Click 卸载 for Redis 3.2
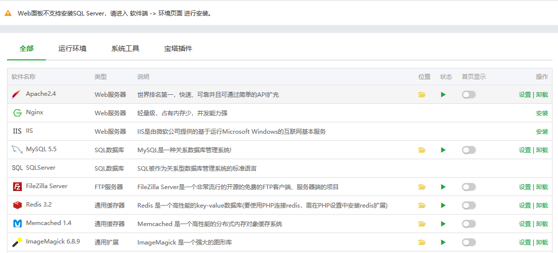 click(542, 205)
